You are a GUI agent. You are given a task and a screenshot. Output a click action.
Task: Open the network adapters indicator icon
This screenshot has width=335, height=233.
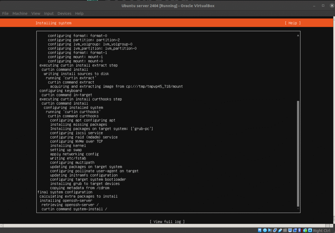pos(275,230)
